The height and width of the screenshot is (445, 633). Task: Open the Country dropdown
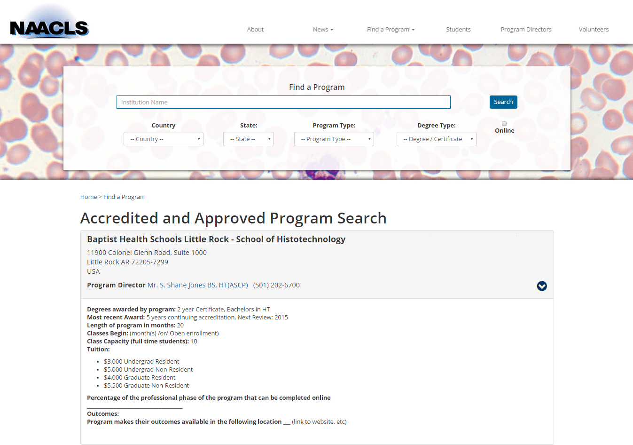coord(164,139)
